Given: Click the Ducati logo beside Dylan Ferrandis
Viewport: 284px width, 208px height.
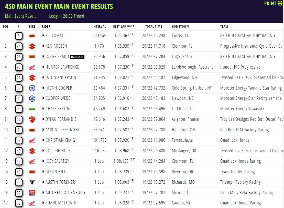Looking at the screenshot, I should (x=32, y=119).
